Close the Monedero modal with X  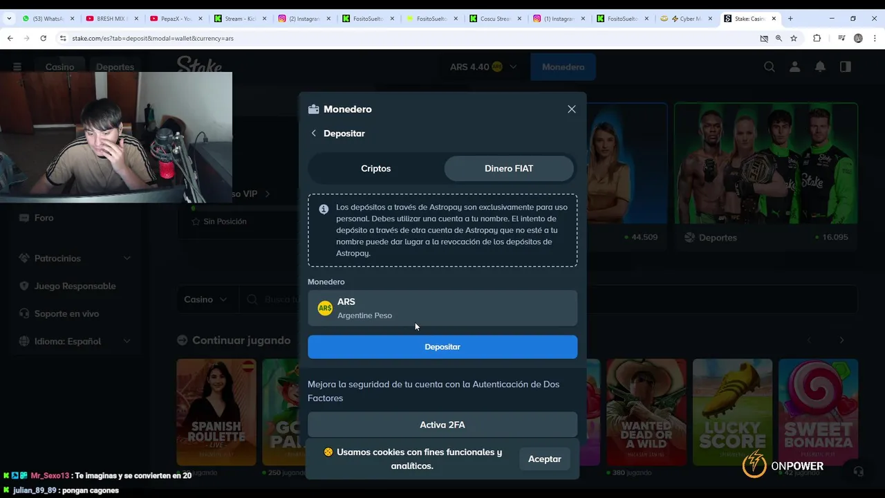[572, 109]
